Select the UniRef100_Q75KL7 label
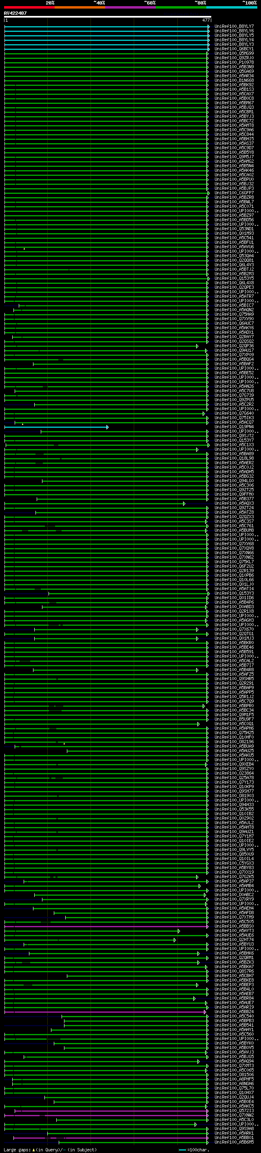Screen dimensions: 261x1153 pyautogui.click(x=234, y=561)
